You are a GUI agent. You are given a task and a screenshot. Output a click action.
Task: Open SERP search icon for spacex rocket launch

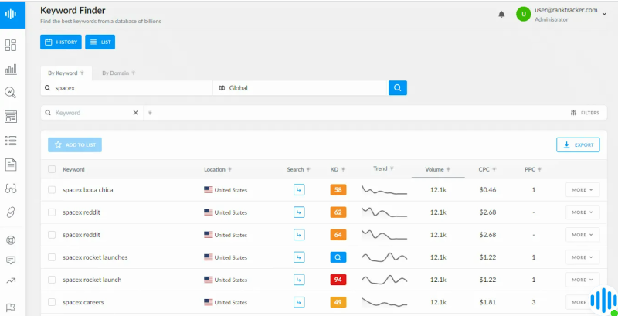tap(299, 280)
